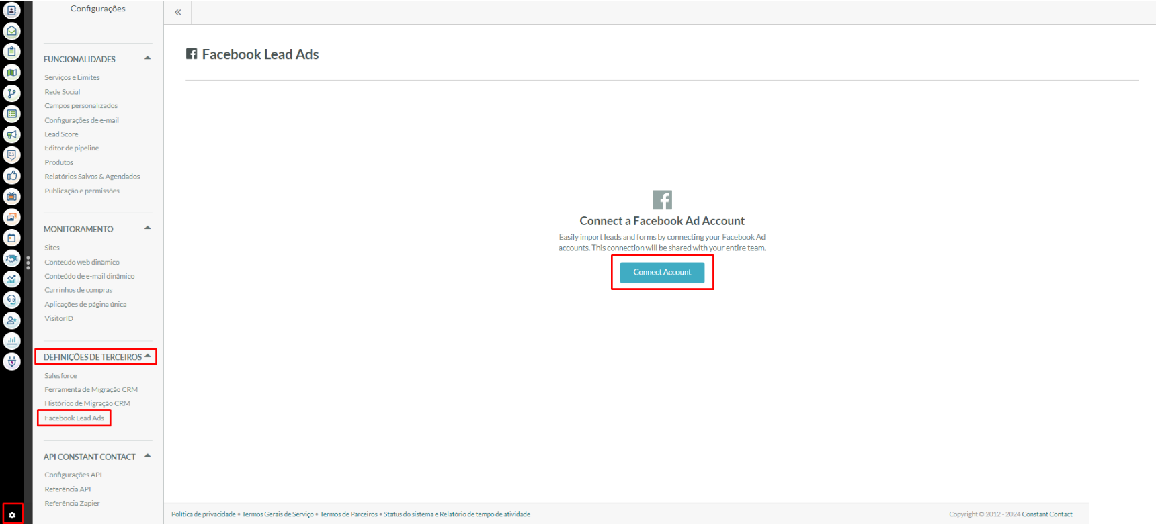Open the megaphone campaigns icon
Image resolution: width=1156 pixels, height=525 pixels.
[x=11, y=135]
